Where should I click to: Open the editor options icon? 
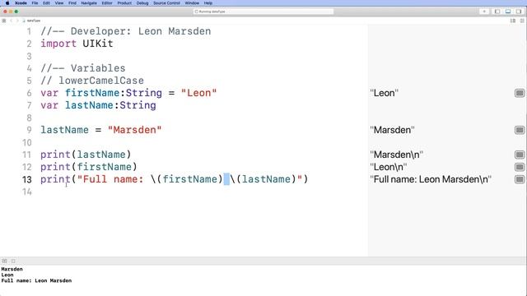click(x=513, y=21)
